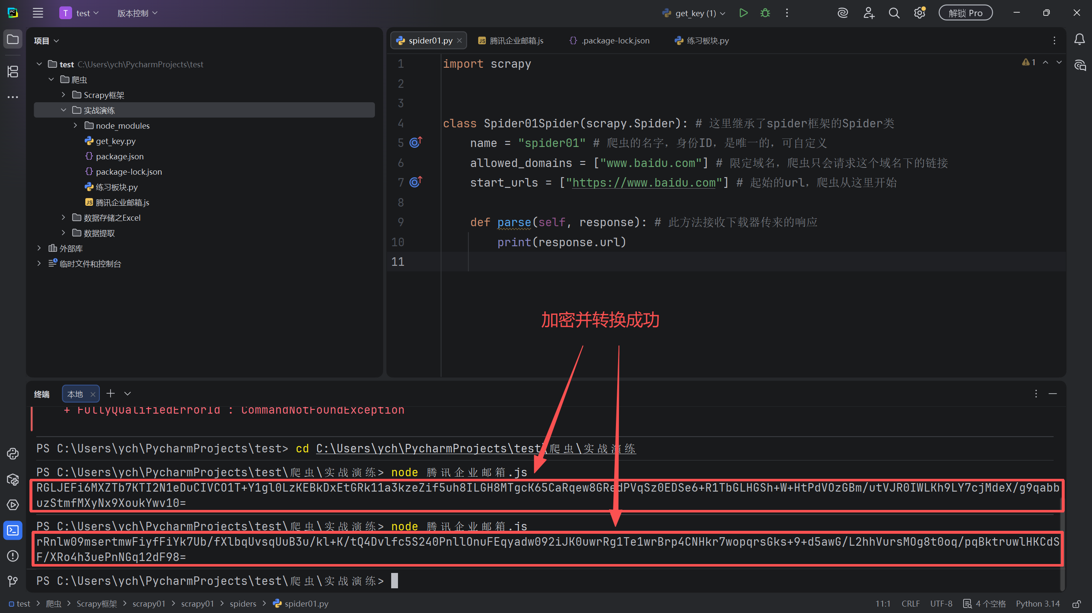
Task: Open Problems tool window
Action: point(13,556)
